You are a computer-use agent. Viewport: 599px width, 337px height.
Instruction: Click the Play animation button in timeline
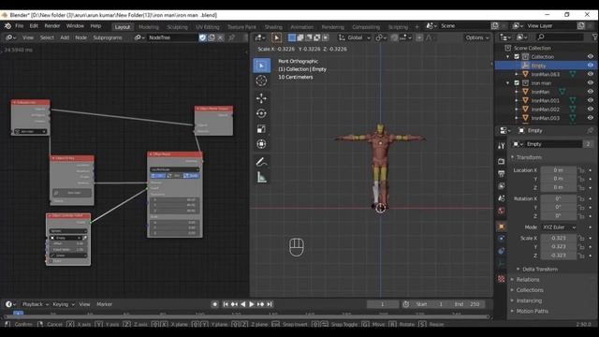tap(252, 304)
